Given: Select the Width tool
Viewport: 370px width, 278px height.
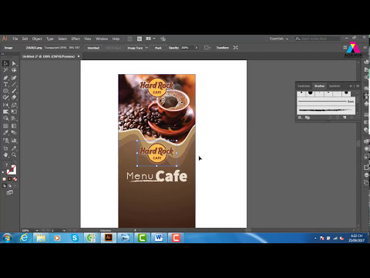Looking at the screenshot, I should click(5, 112).
